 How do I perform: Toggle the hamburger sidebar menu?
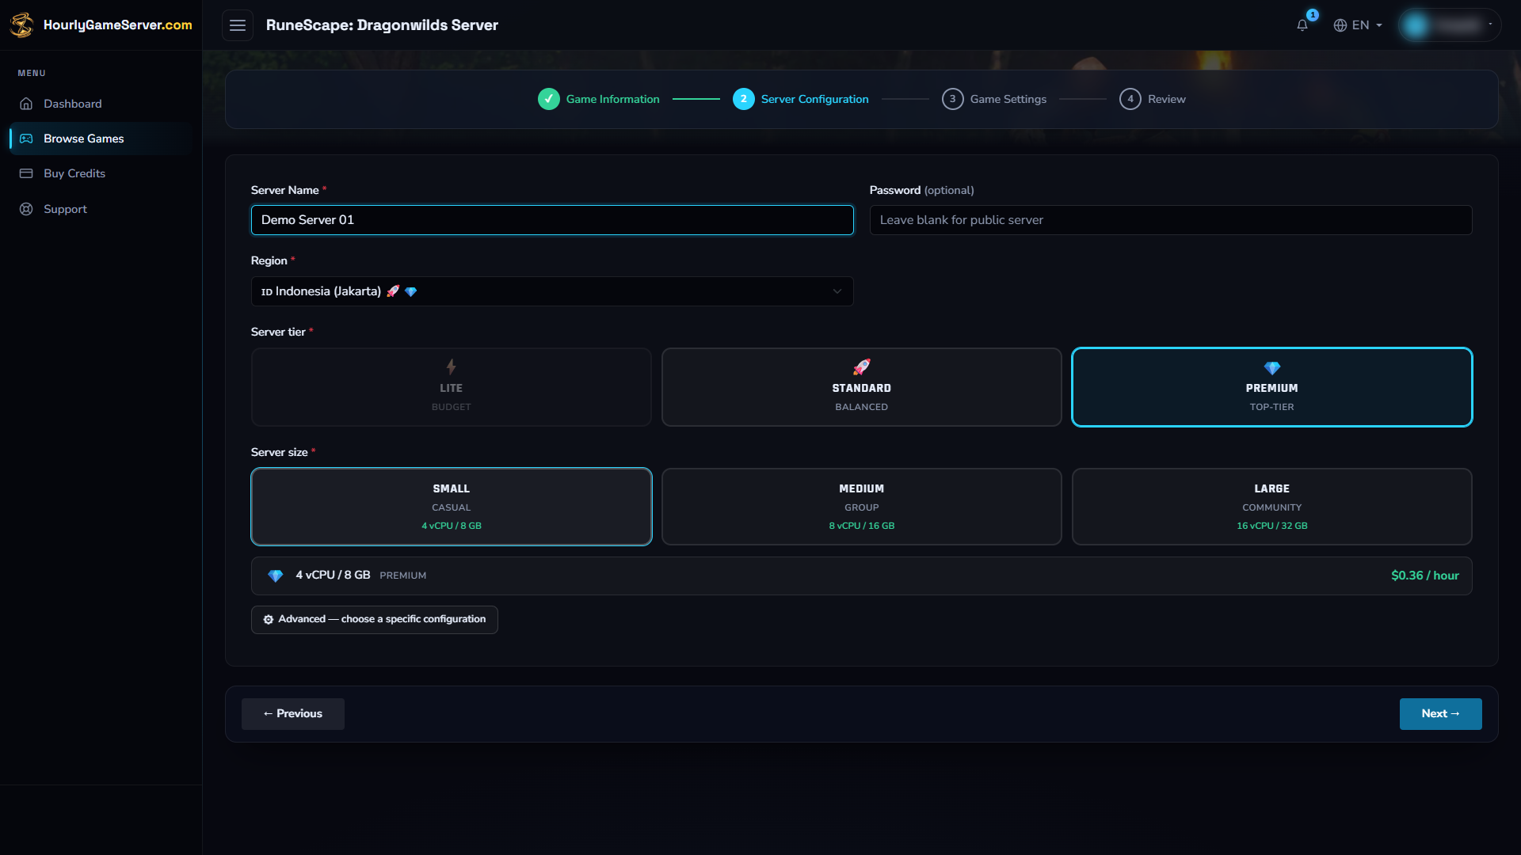click(x=238, y=25)
